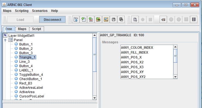Choose A661_POS_XY message
Image resolution: width=202 pixels, height=108 pixels.
point(147,72)
